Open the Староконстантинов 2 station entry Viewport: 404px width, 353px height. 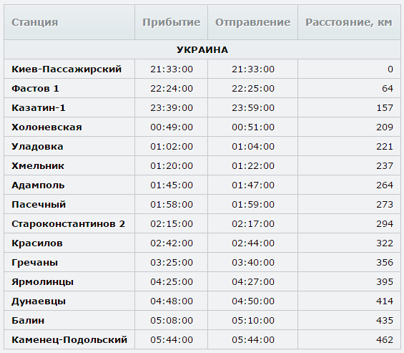click(x=68, y=223)
